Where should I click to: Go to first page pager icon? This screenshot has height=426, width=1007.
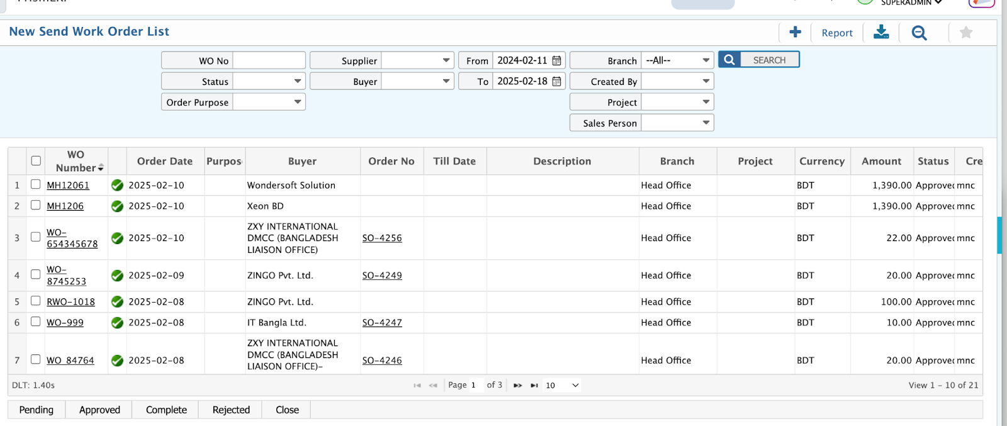(x=417, y=385)
